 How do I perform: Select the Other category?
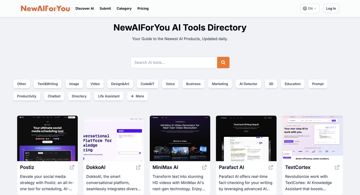tap(22, 84)
